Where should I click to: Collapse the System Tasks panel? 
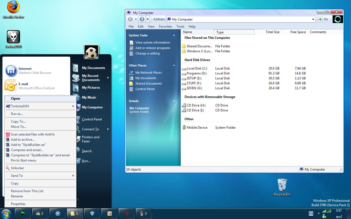(x=174, y=35)
